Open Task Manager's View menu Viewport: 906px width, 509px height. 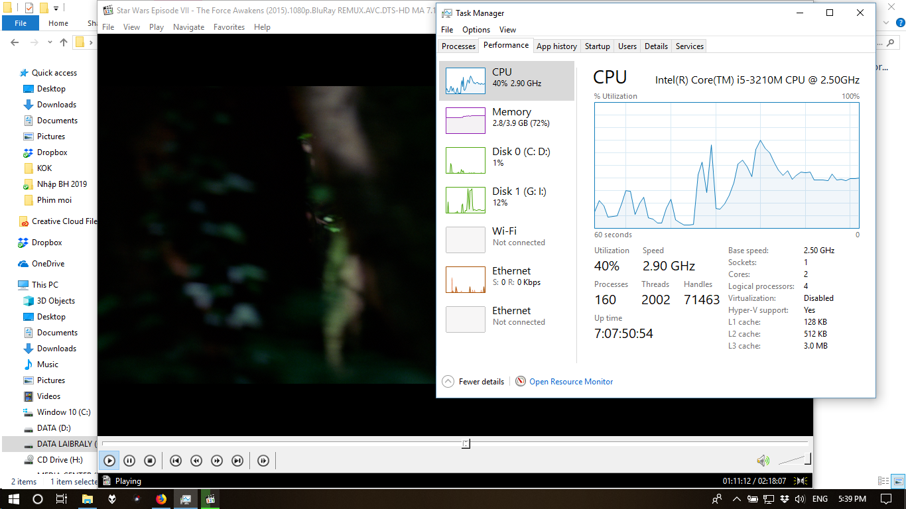pos(507,30)
